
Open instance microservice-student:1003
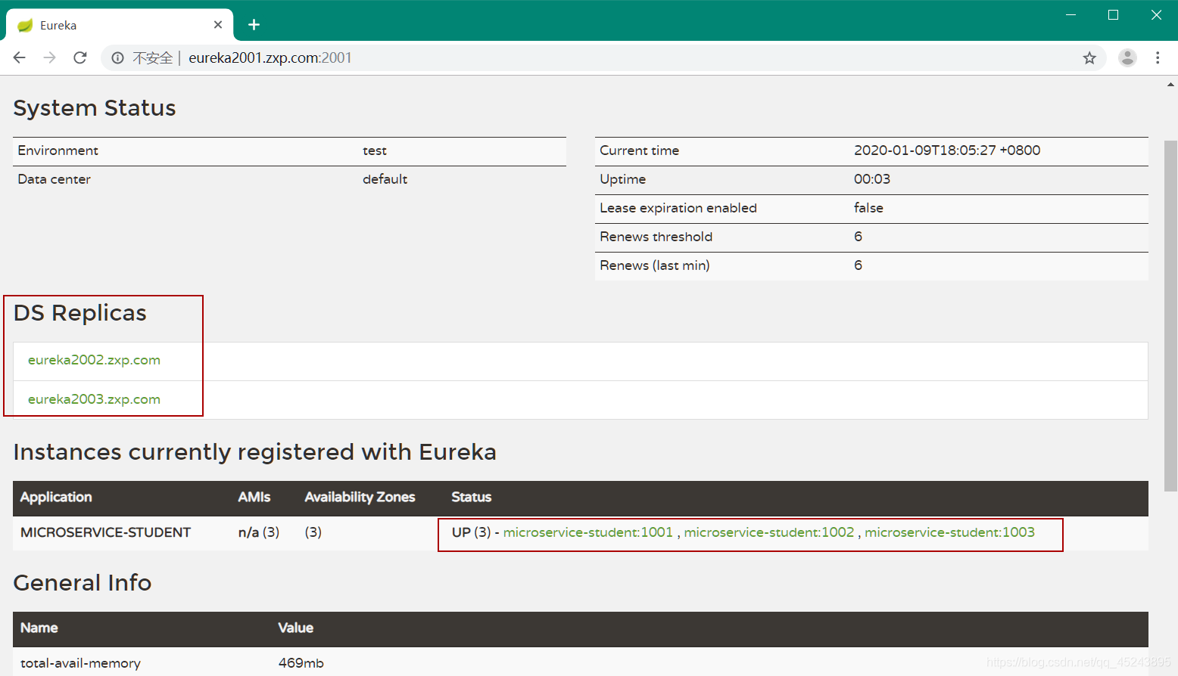pyautogui.click(x=949, y=532)
